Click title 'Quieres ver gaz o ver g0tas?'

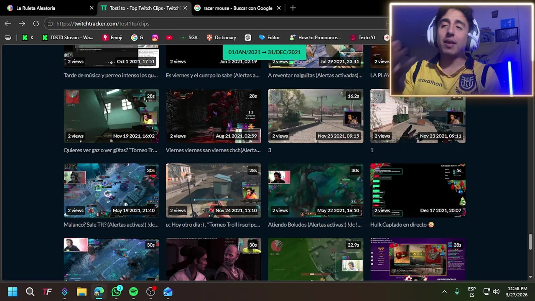click(x=110, y=150)
